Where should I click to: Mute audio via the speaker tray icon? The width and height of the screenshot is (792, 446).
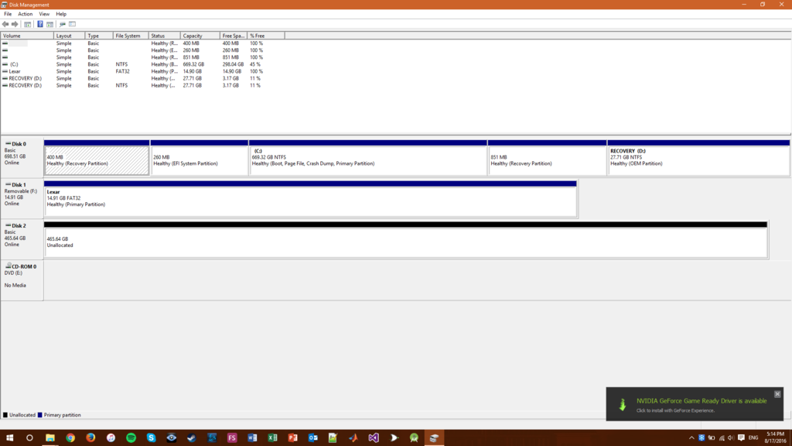732,438
